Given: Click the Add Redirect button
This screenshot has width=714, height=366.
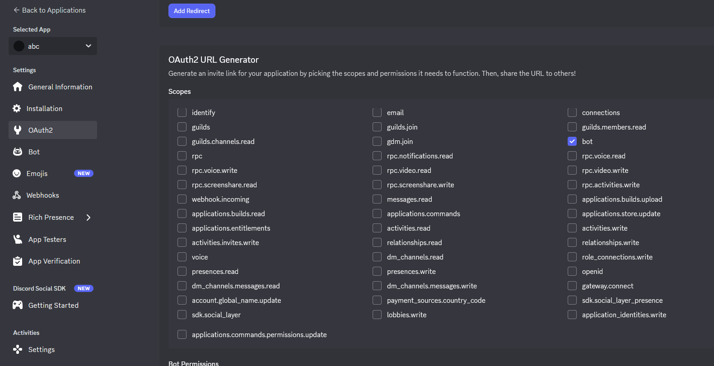Looking at the screenshot, I should [x=192, y=11].
